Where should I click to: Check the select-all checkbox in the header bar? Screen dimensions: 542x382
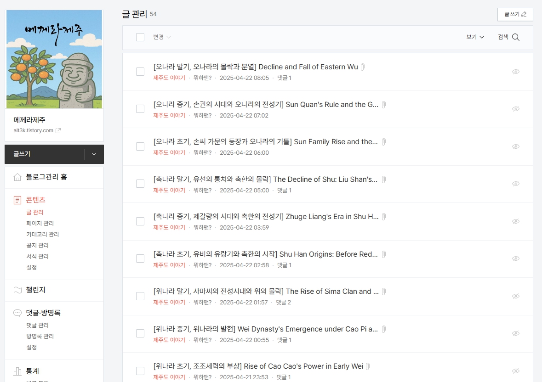click(140, 37)
